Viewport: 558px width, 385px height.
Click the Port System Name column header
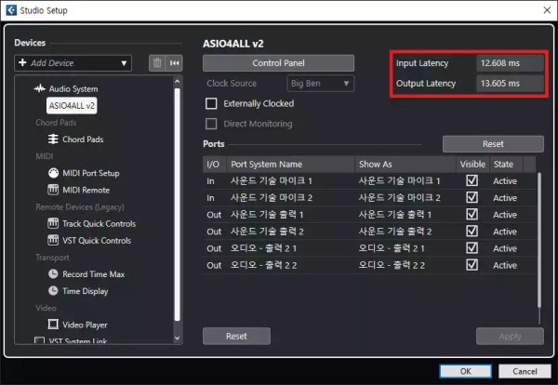290,164
